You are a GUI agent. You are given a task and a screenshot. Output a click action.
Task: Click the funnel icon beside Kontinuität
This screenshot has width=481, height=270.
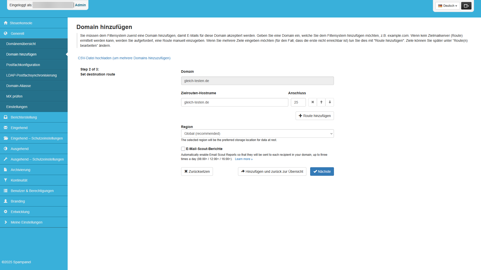point(6,180)
